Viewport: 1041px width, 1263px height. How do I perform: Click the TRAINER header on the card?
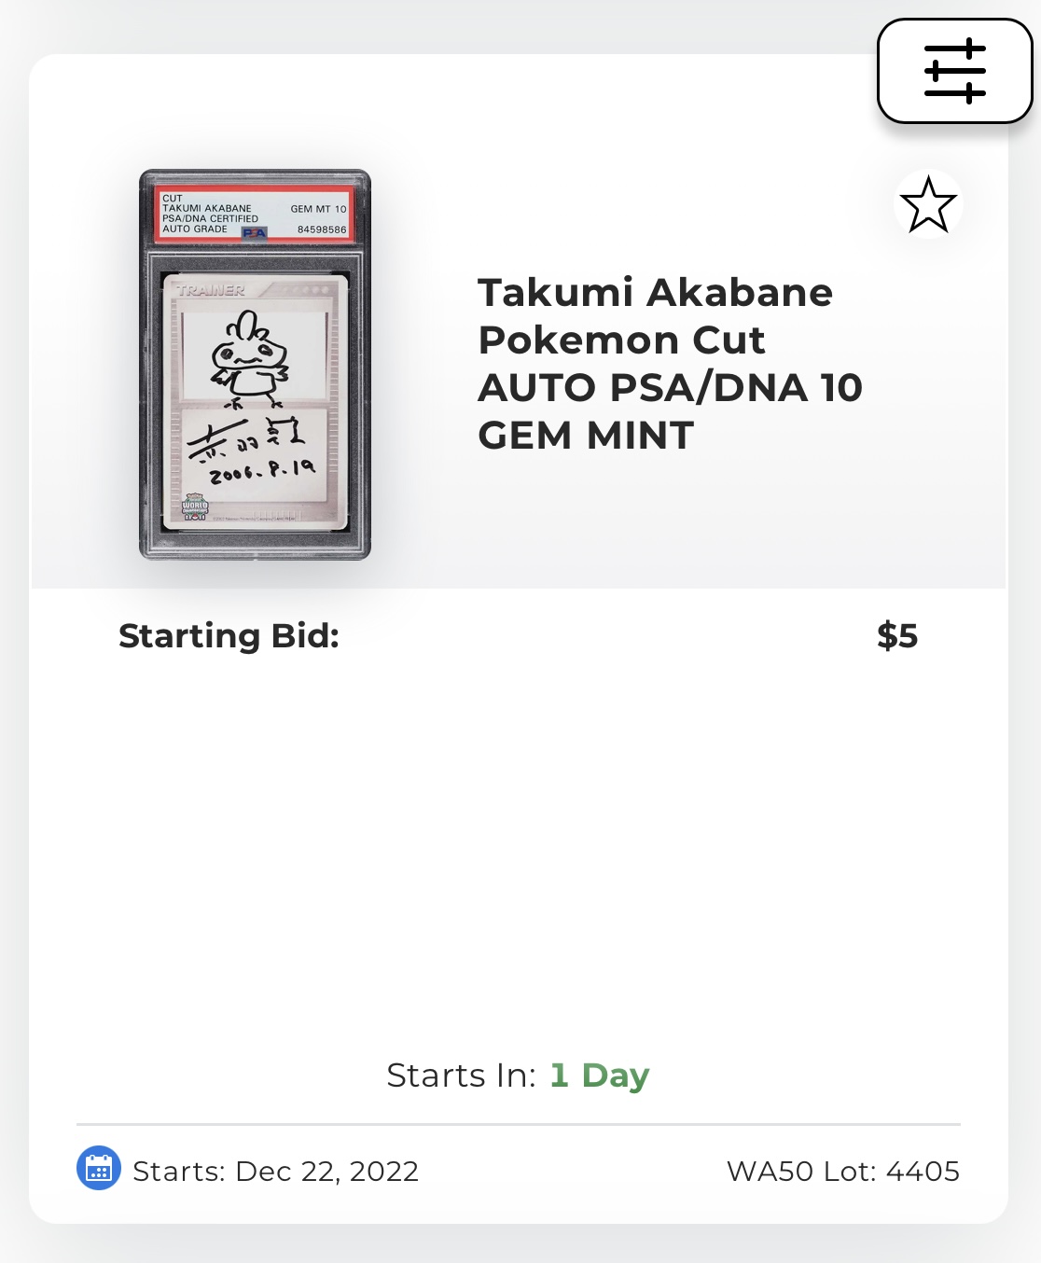coord(211,290)
